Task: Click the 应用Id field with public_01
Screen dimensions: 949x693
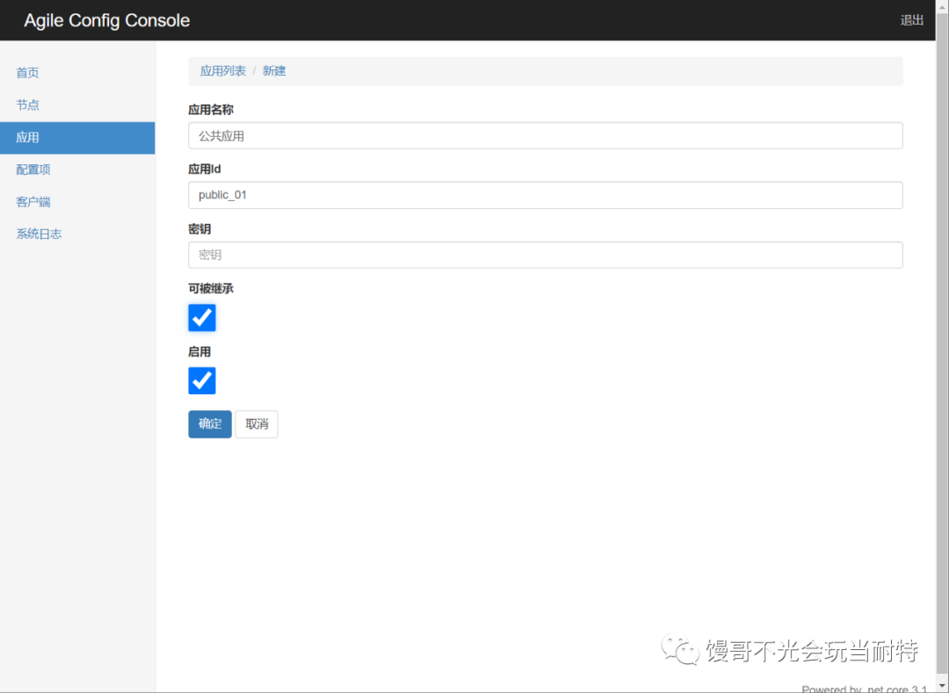Action: pos(546,195)
